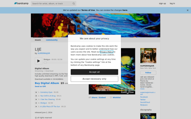Viewport: 191px width, 119px height.
Task: Open Your Drift Is A Drug track link
Action: (x=48, y=96)
